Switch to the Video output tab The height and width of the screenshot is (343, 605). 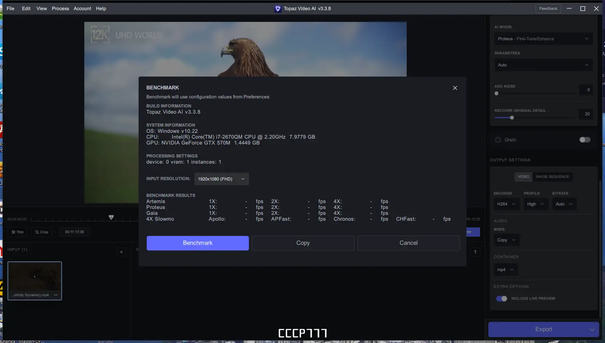(x=523, y=177)
